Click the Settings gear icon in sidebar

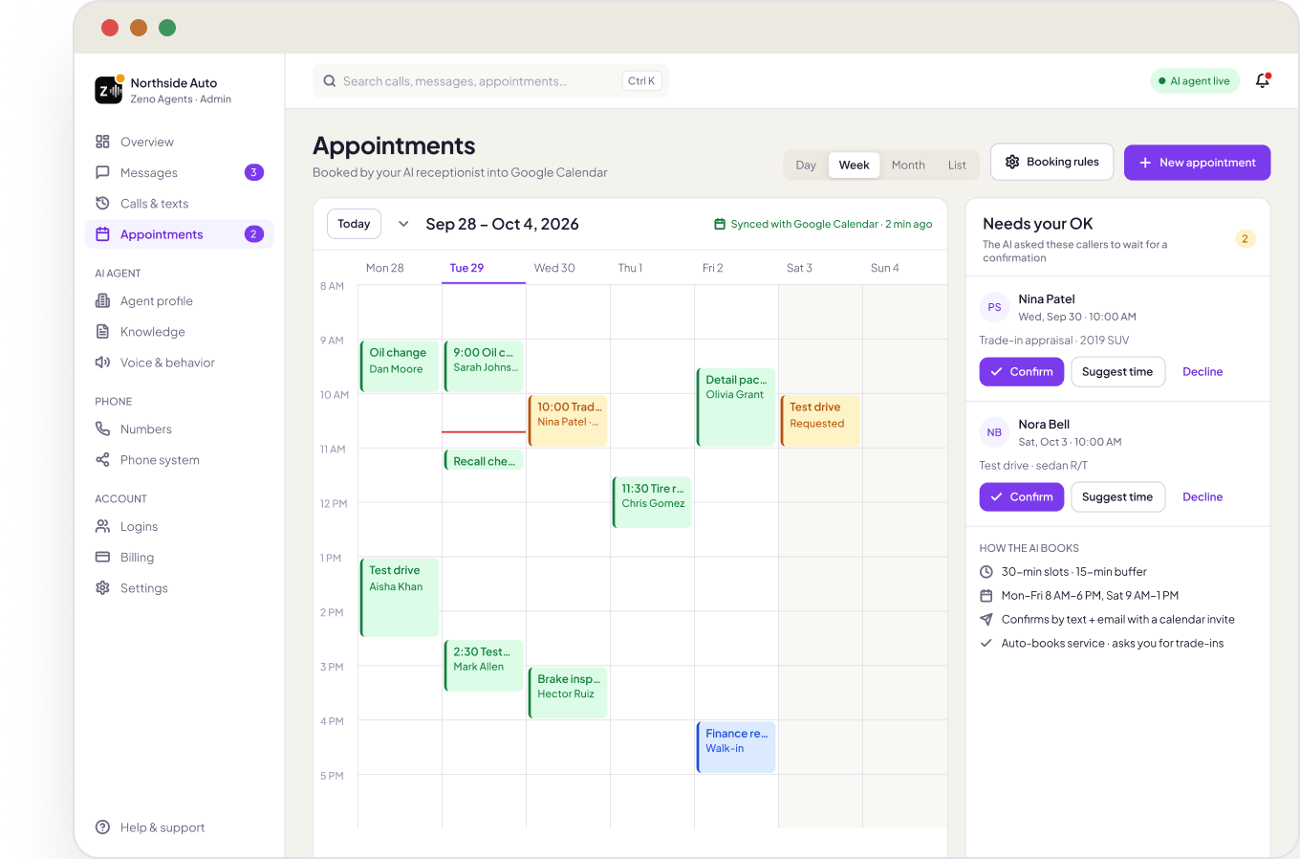click(x=102, y=587)
